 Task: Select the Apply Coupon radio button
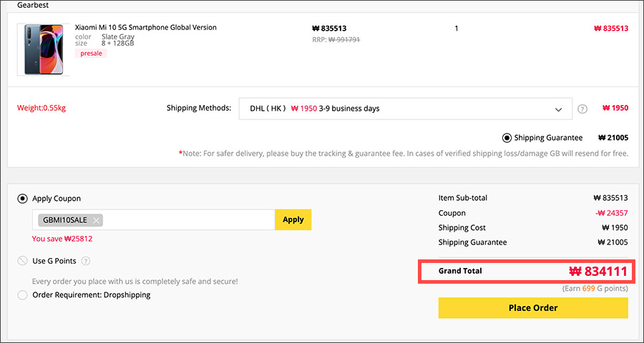coord(22,199)
